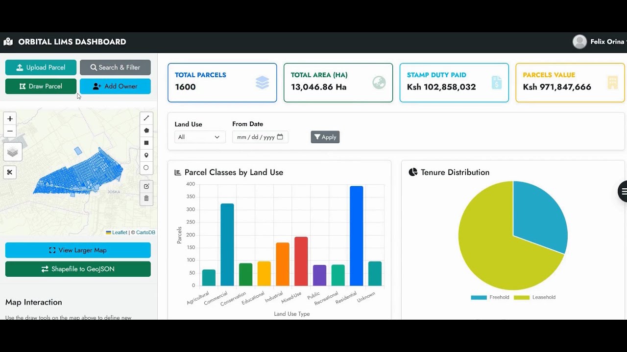Click the Stamp Duty invoice icon
Screen dimensions: 627x352
[496, 83]
